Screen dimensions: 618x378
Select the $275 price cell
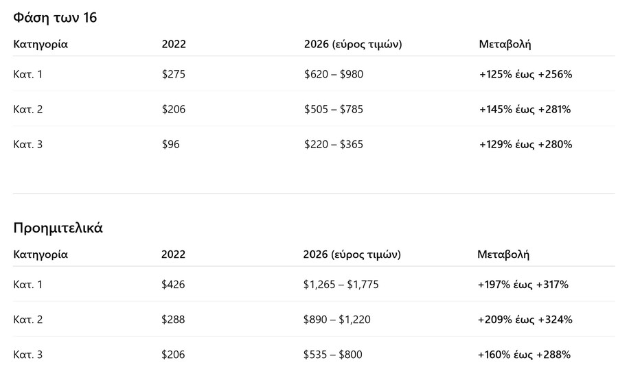tap(174, 74)
